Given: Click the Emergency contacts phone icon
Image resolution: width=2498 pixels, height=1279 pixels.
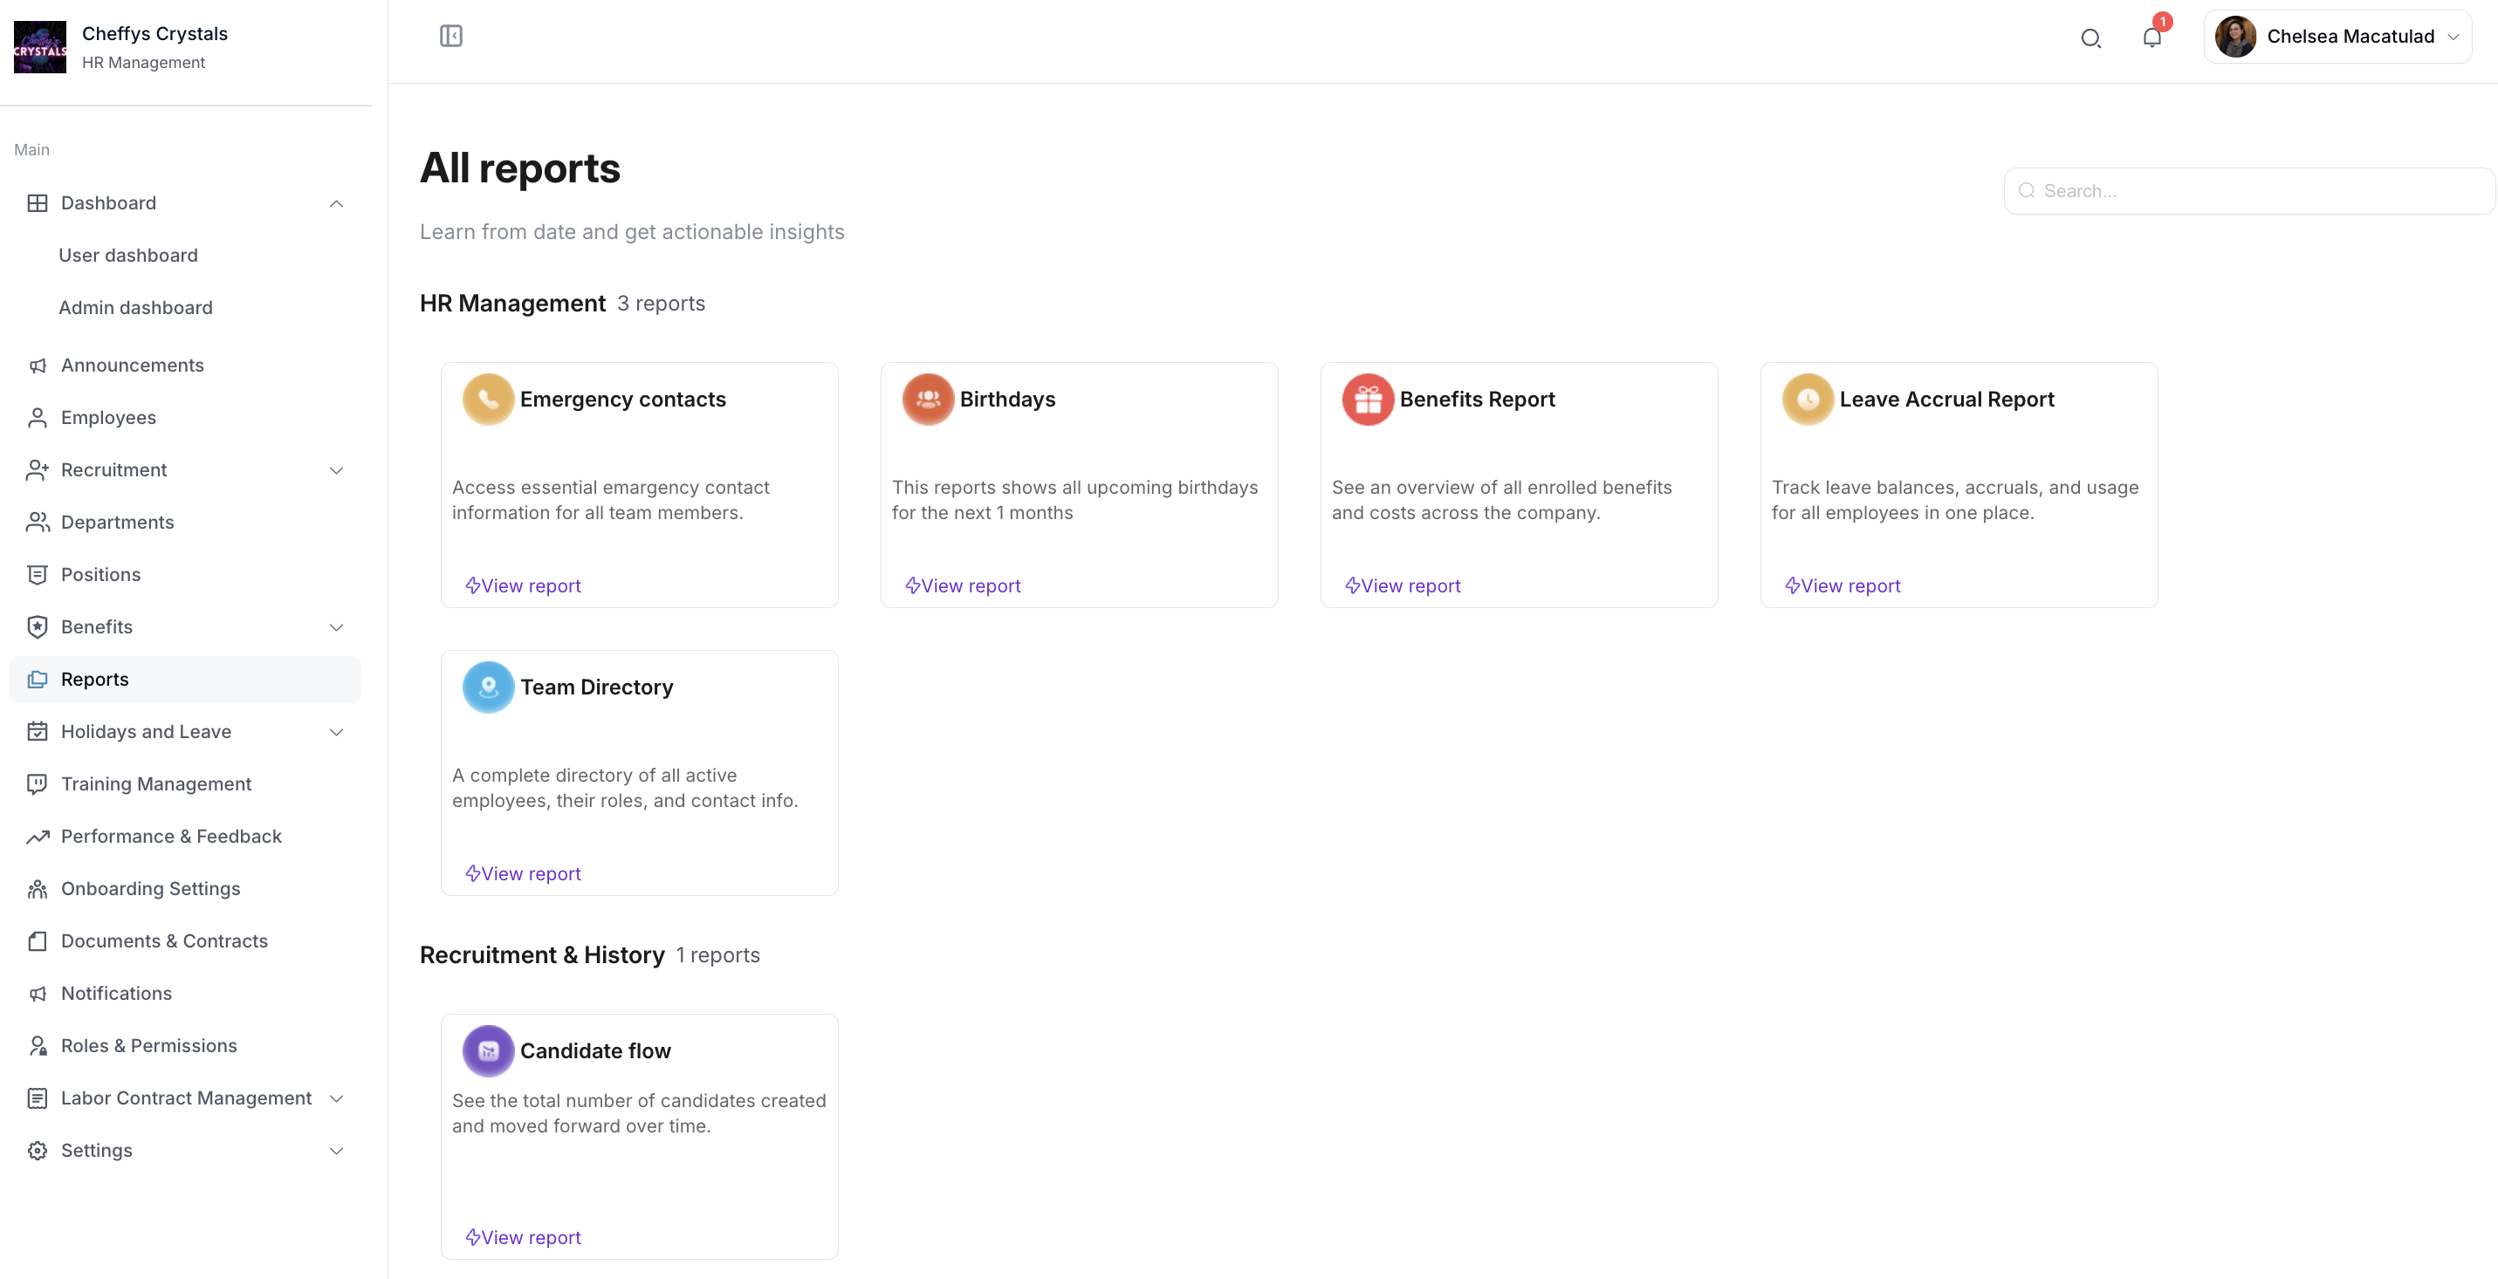Looking at the screenshot, I should click(x=488, y=400).
